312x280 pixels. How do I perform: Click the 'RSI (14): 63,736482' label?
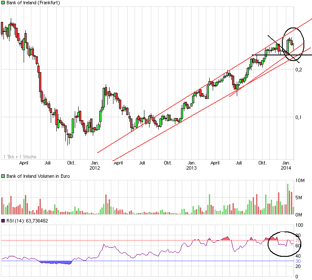27,221
